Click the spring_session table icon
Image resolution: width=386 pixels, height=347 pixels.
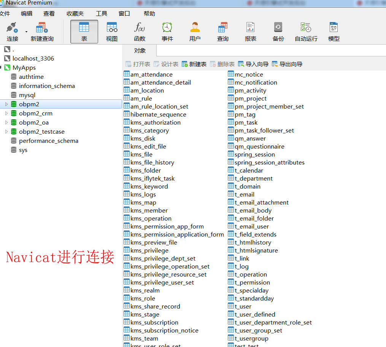coord(231,154)
